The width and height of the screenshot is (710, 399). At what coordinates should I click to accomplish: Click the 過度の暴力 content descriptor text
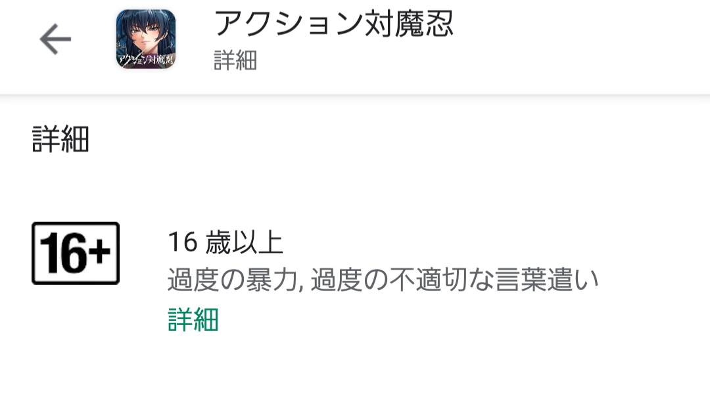pos(233,280)
